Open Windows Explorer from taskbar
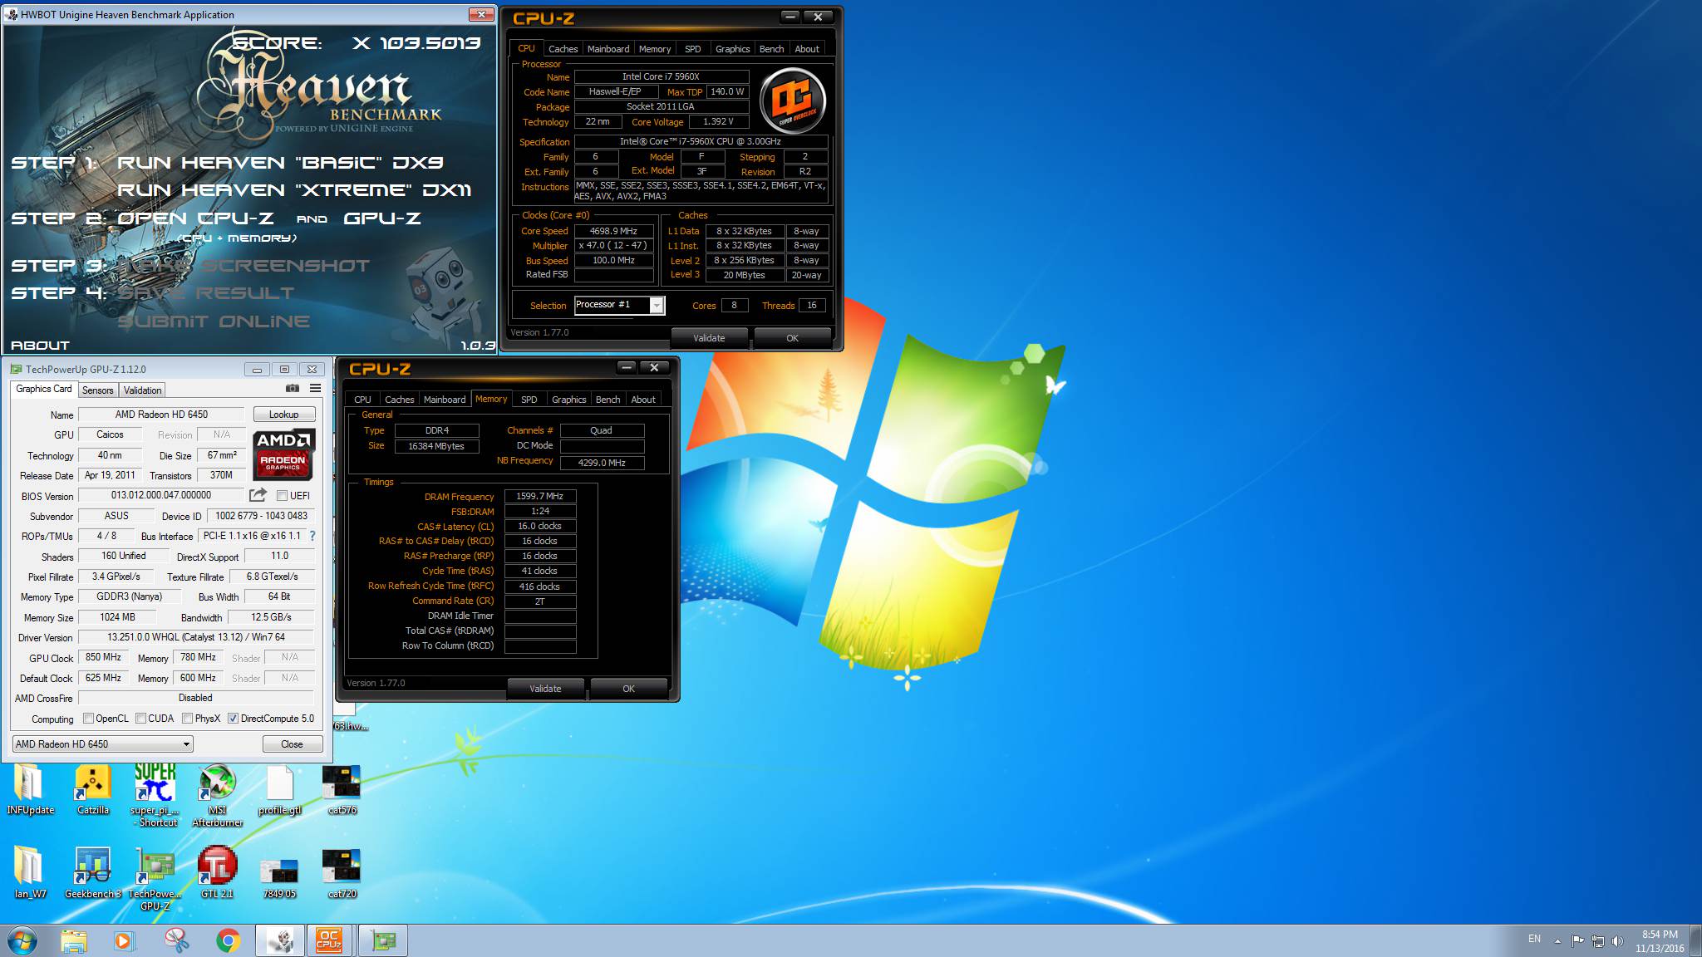The width and height of the screenshot is (1702, 957). pyautogui.click(x=74, y=940)
